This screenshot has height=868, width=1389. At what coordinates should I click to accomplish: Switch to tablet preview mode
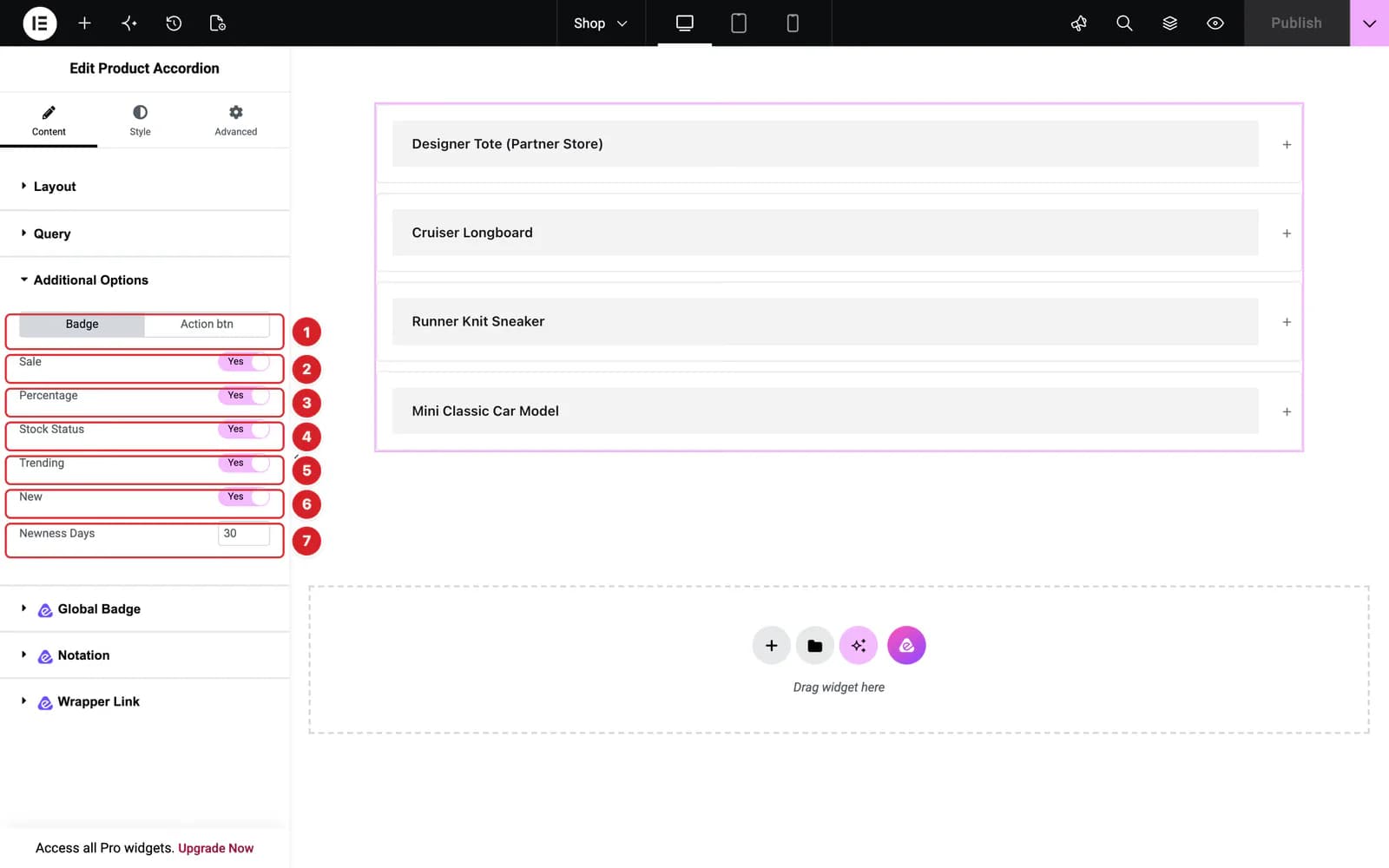pyautogui.click(x=739, y=23)
